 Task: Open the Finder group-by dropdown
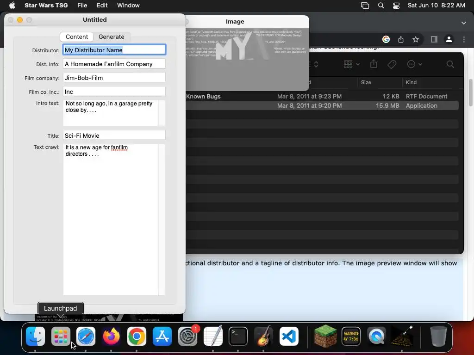pos(352,64)
